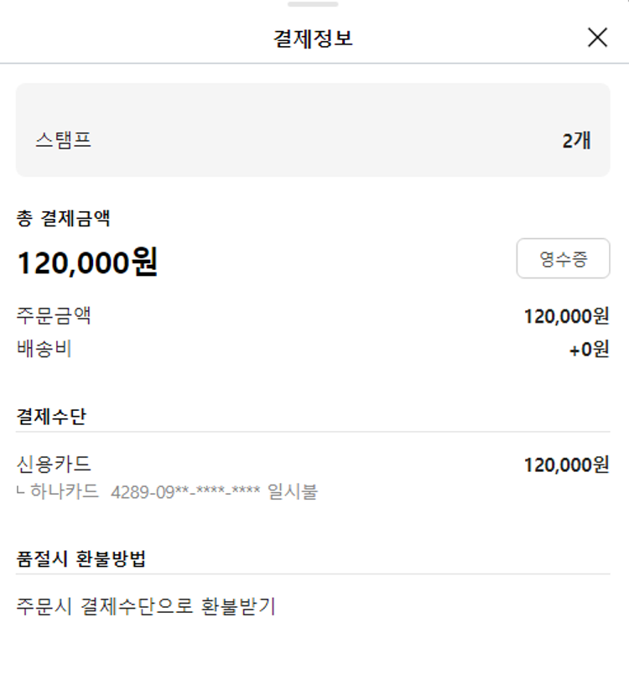629x685 pixels.
Task: Click the 주문시 결제수단으로 환불받기 text
Action: point(146,606)
